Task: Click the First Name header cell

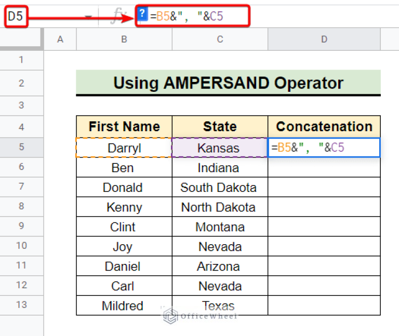Action: [124, 127]
